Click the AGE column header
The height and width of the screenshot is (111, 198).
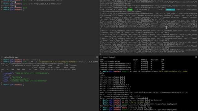pos(163,60)
